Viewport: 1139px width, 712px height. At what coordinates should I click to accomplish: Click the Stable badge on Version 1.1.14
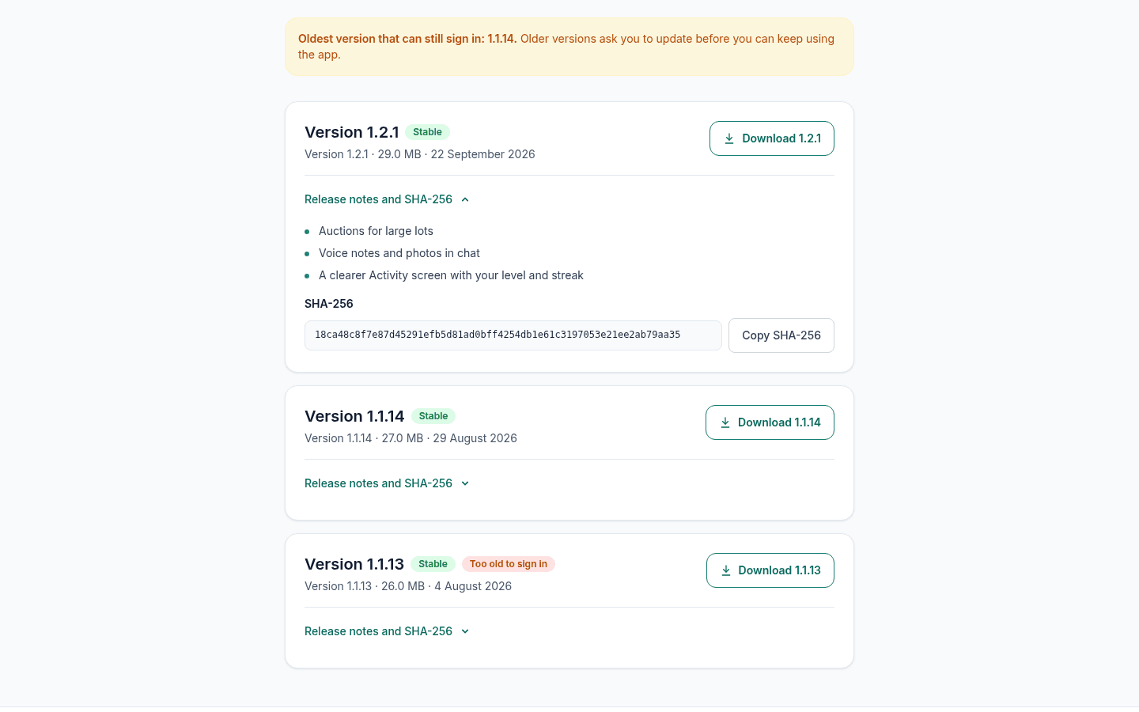pos(433,416)
